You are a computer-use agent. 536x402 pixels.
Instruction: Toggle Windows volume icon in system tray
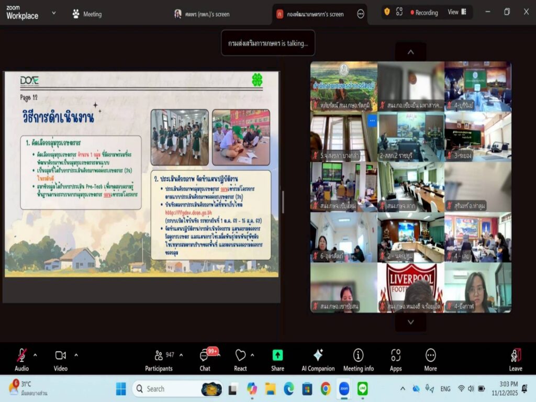[471, 388]
